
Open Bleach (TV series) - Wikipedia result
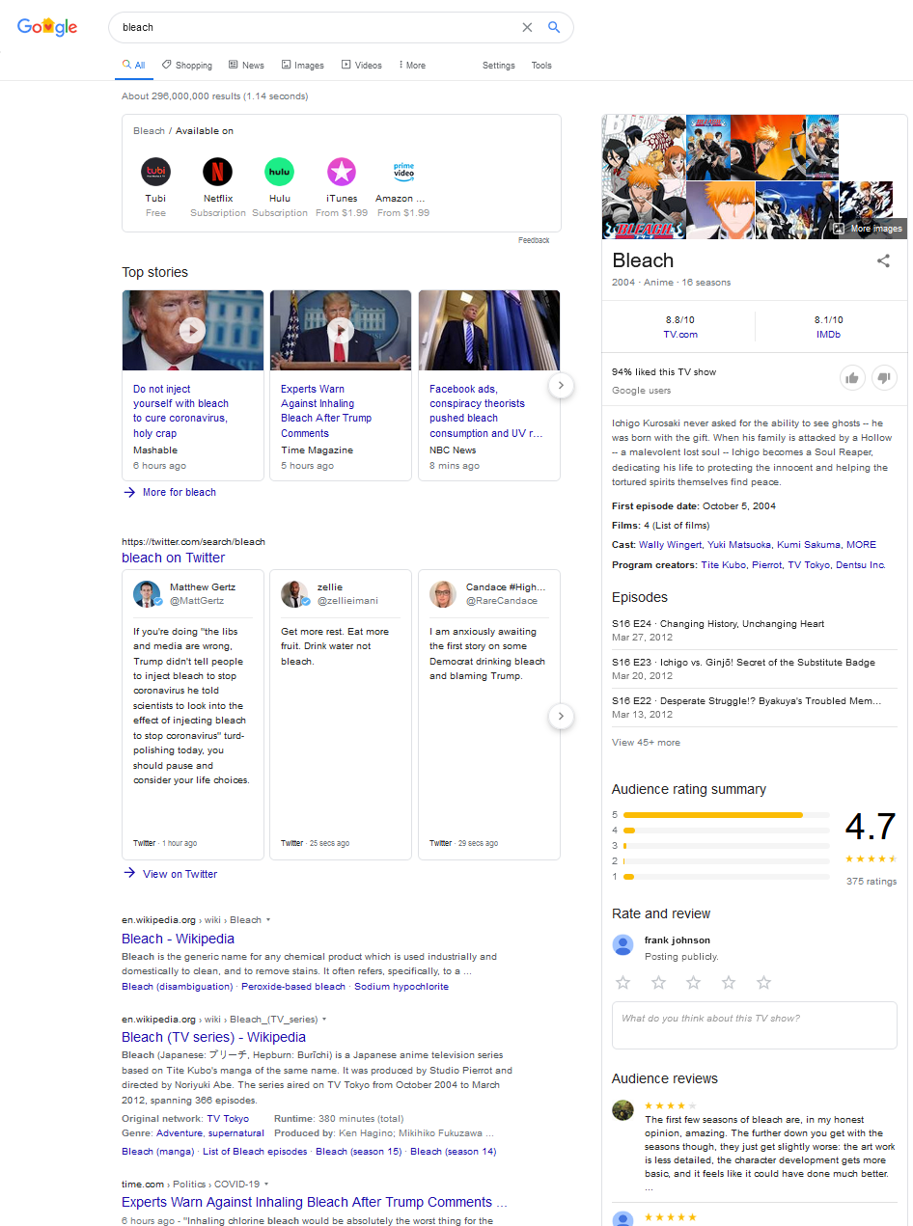(x=213, y=1037)
